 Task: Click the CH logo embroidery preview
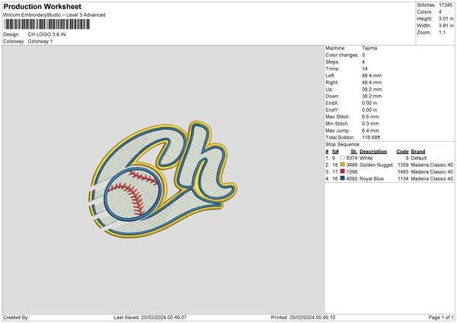tap(163, 179)
